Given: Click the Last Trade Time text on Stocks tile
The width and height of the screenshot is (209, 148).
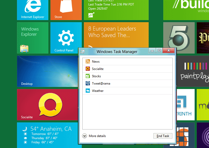Looking at the screenshot, I should pyautogui.click(x=111, y=4).
